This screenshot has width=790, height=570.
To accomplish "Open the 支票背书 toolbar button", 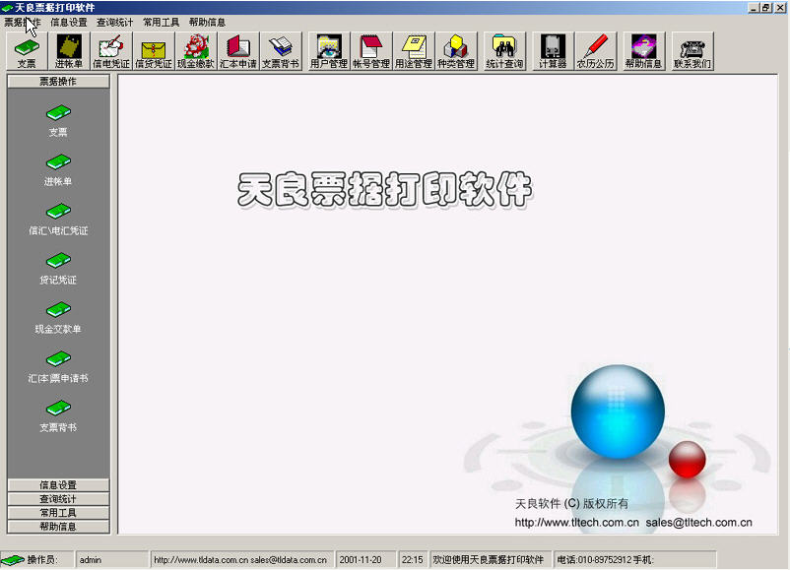I will click(281, 51).
